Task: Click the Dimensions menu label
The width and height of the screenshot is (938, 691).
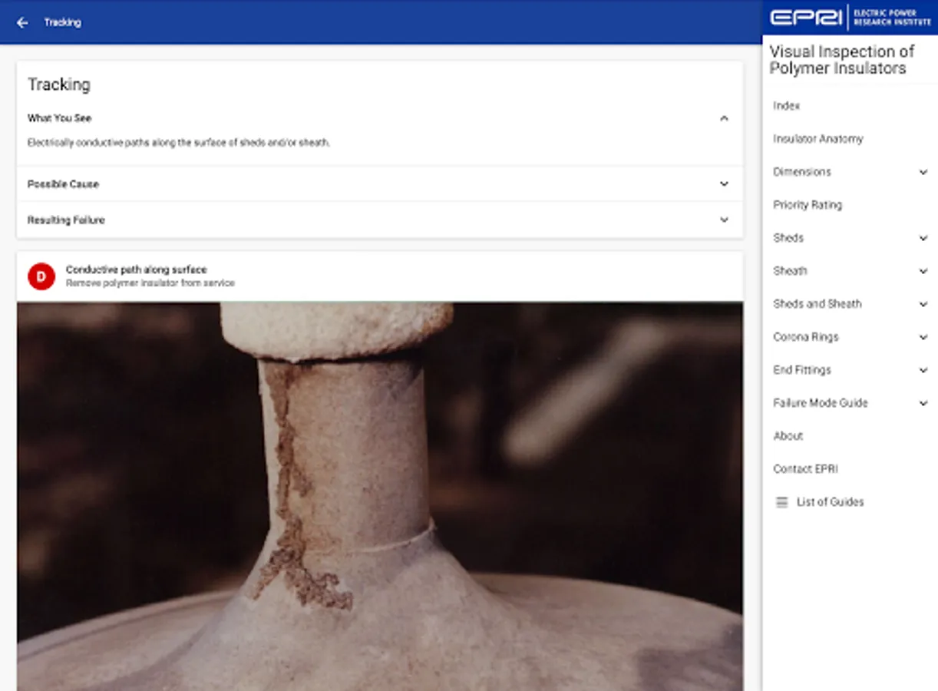Action: [x=802, y=172]
